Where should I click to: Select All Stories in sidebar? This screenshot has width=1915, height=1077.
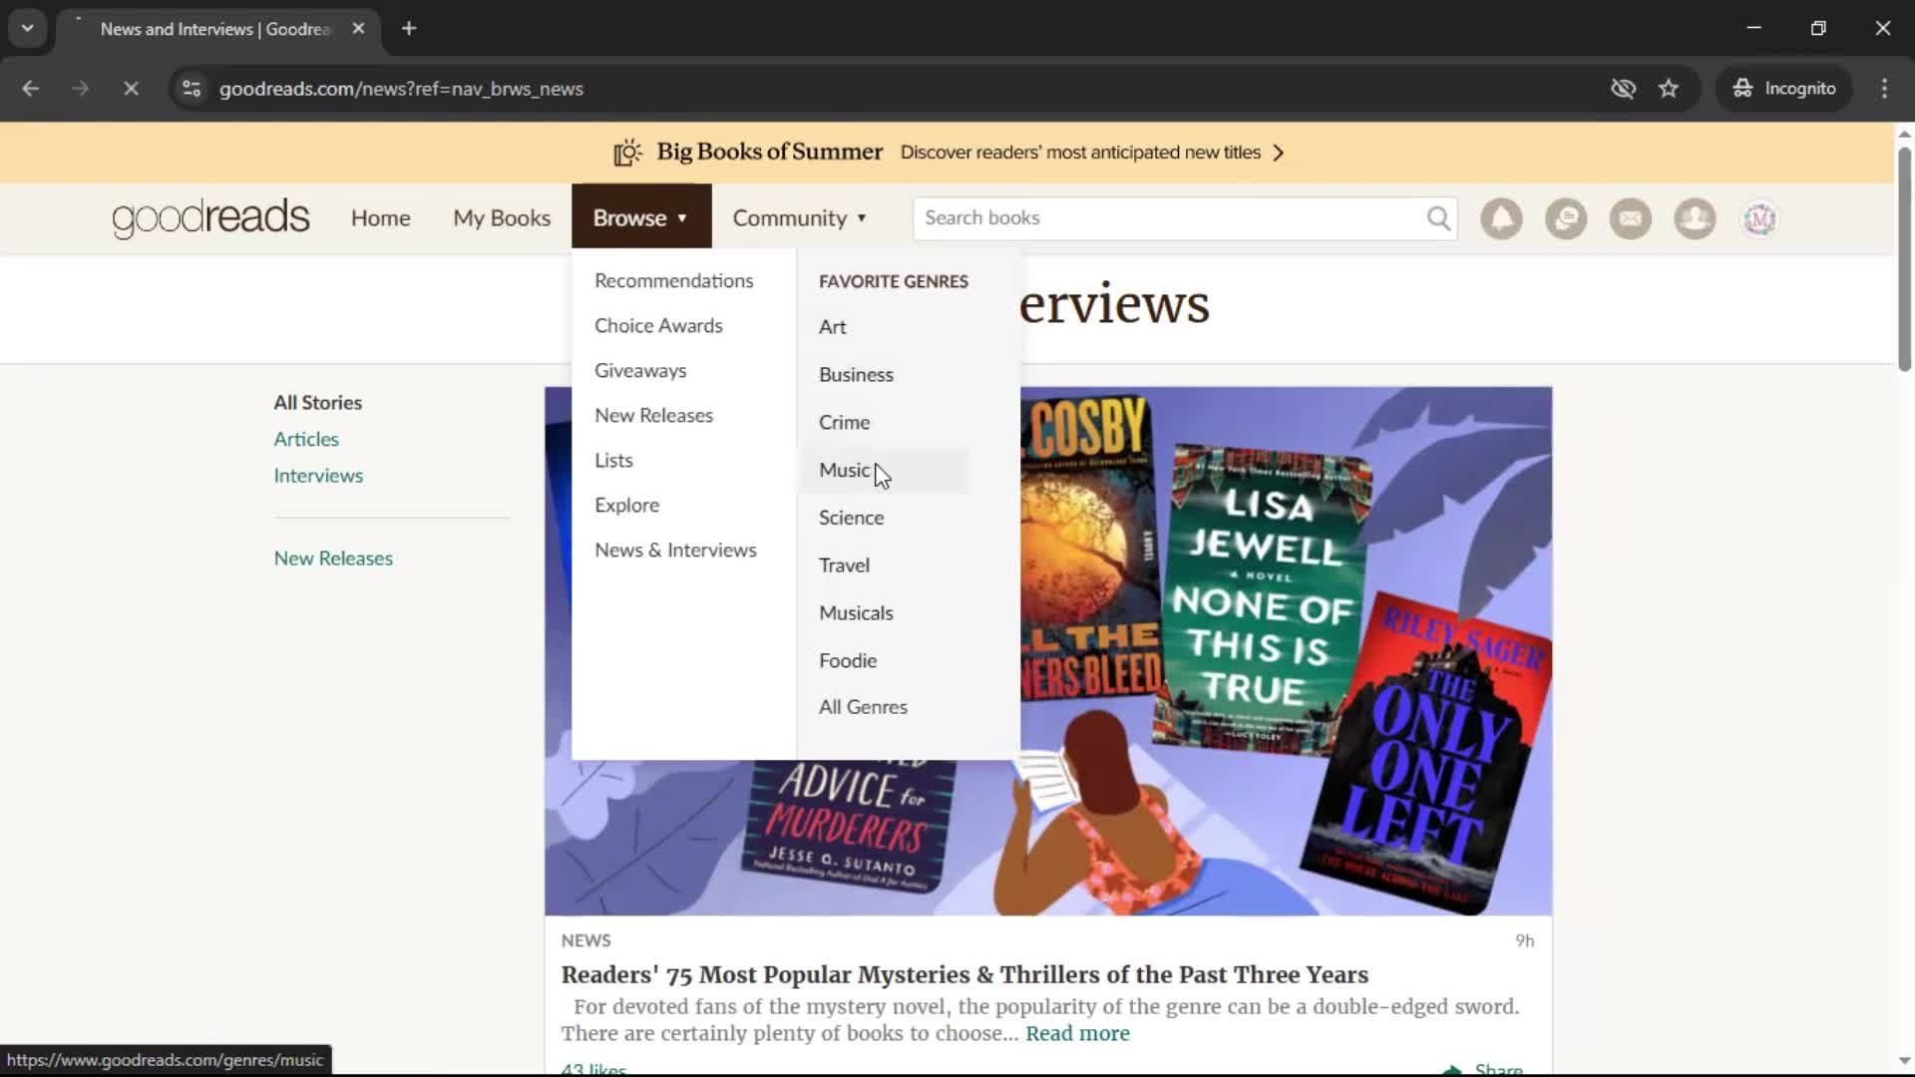317,402
